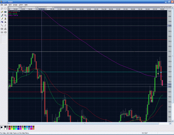This screenshot has height=135, width=174.
Task: Click the "Oct 29" label on chart time axis
Action: (104, 9)
